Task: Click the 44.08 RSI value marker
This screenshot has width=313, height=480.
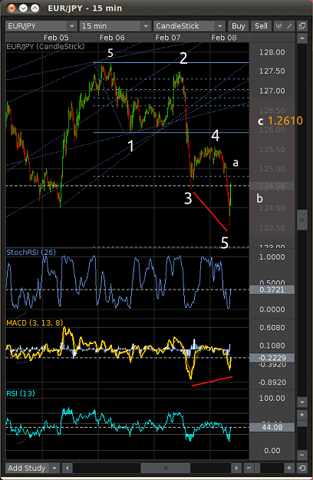Action: pyautogui.click(x=272, y=427)
